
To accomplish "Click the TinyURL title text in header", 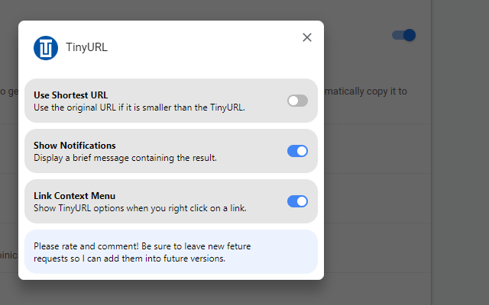I will [x=86, y=47].
